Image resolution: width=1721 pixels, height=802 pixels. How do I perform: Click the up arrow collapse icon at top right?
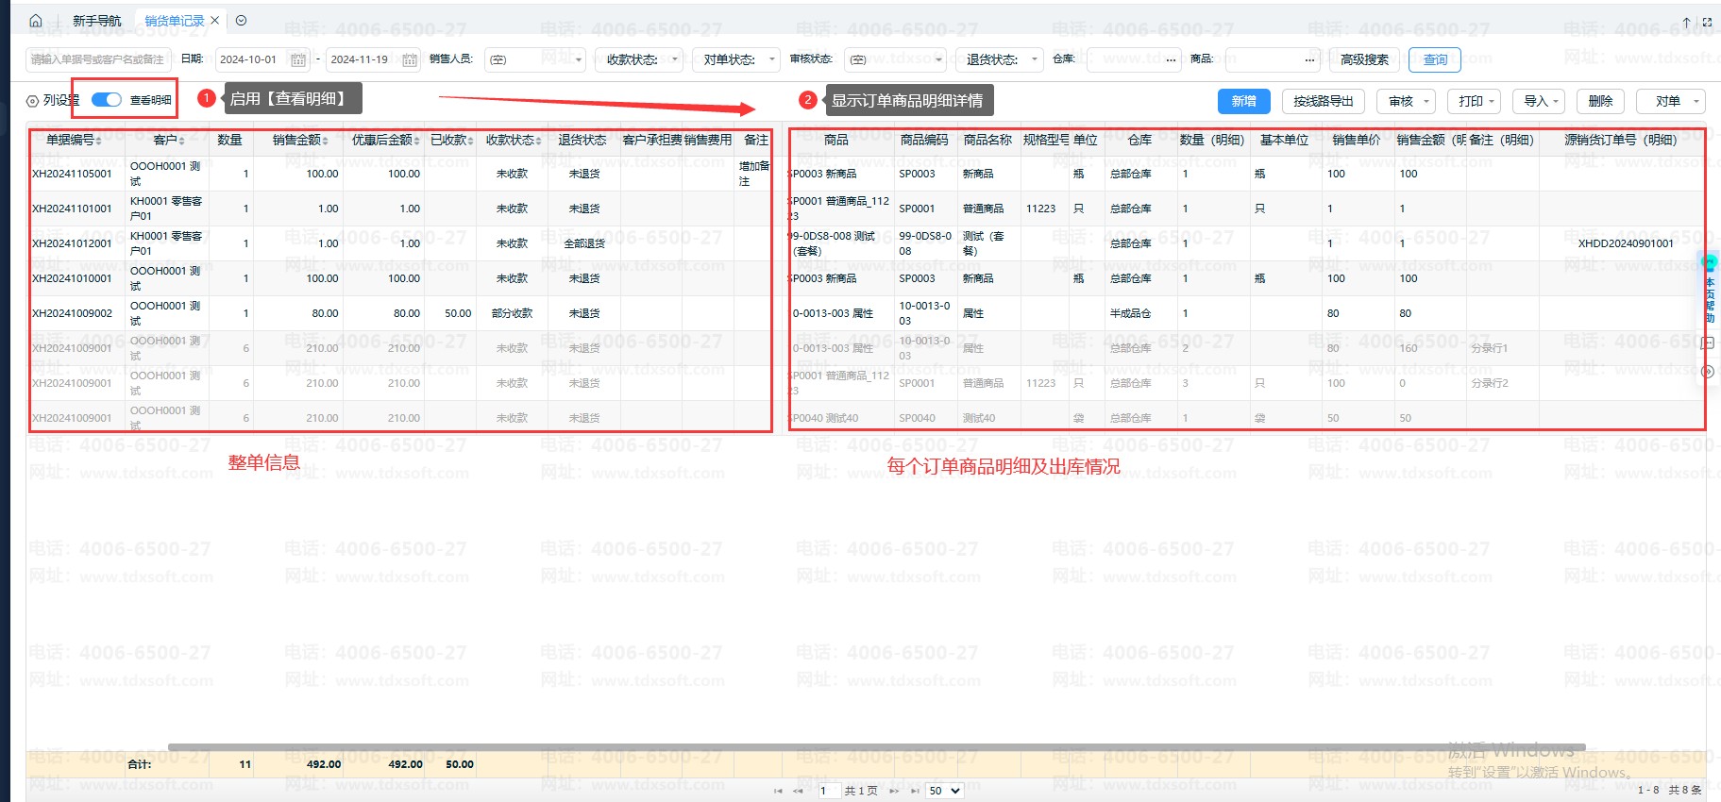(x=1686, y=22)
